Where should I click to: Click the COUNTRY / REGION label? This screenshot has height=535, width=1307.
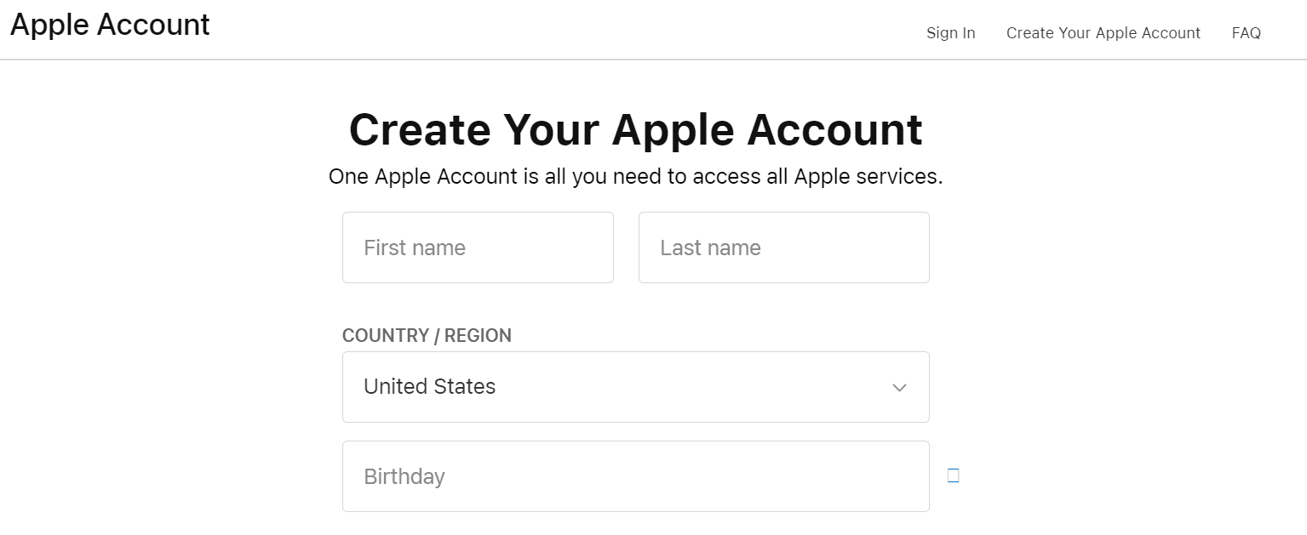point(427,336)
